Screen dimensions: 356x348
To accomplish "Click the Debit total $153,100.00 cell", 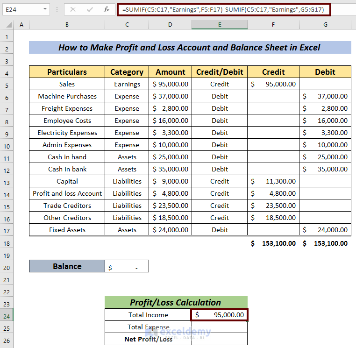I will [x=325, y=243].
